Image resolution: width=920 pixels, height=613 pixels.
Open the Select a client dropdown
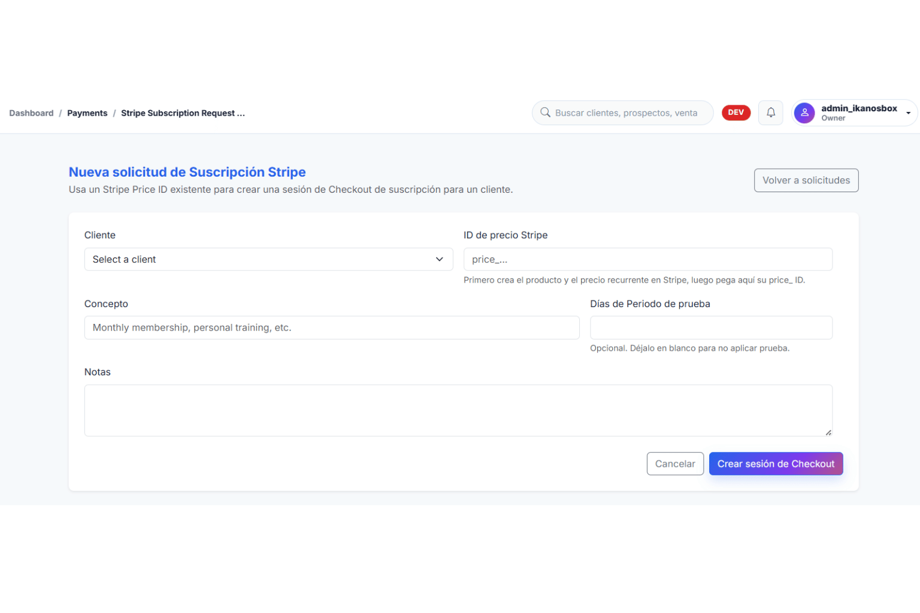pyautogui.click(x=268, y=259)
